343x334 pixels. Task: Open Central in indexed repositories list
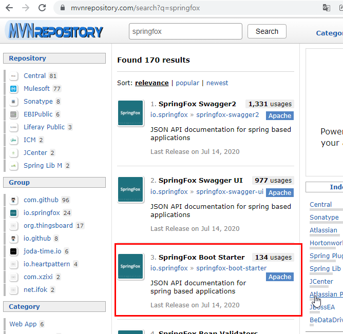point(321,205)
